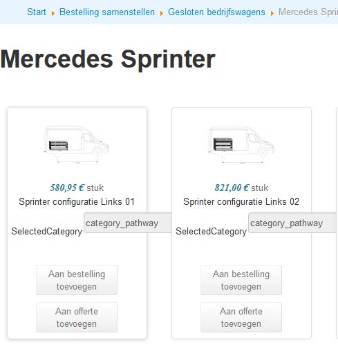The height and width of the screenshot is (351, 338).
Task: Open the Sprinter Links 02 van thumbnail
Action: (x=241, y=144)
